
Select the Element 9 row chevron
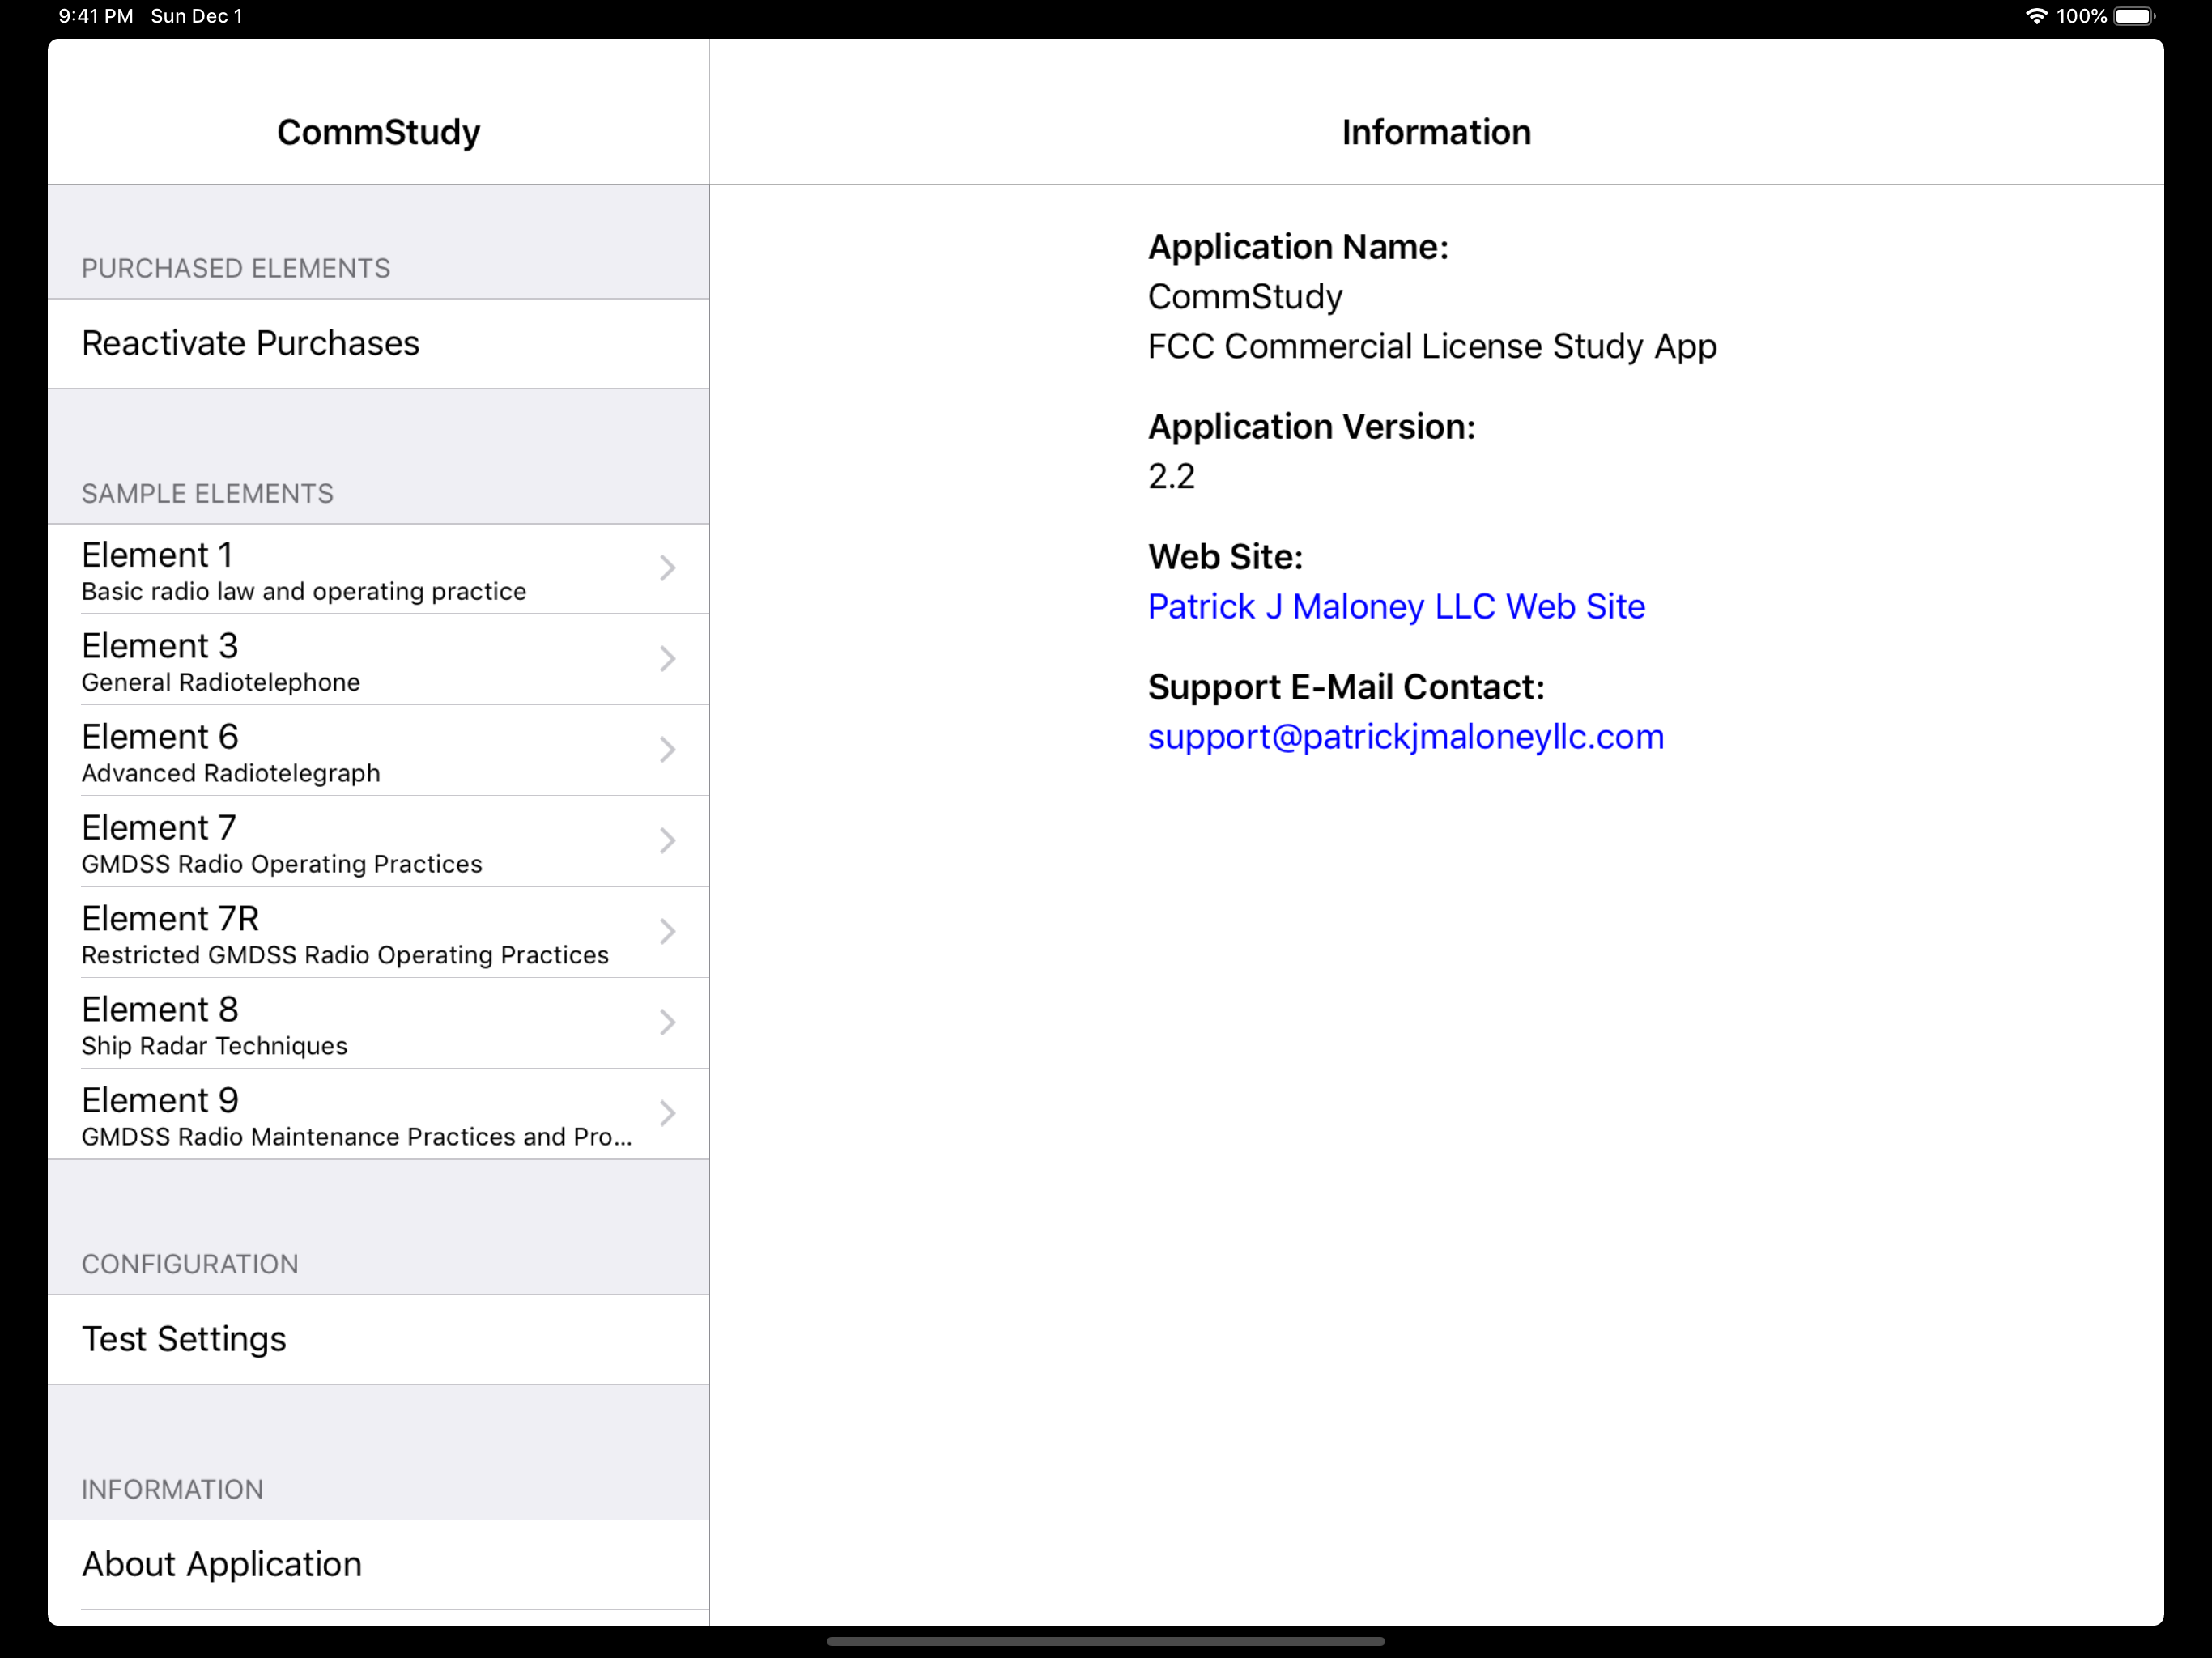[667, 1113]
